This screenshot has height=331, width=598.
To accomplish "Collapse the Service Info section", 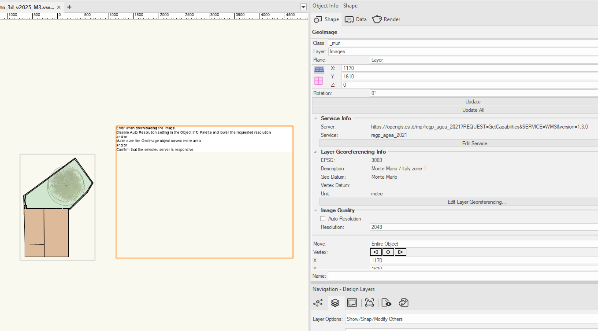I will tap(316, 118).
